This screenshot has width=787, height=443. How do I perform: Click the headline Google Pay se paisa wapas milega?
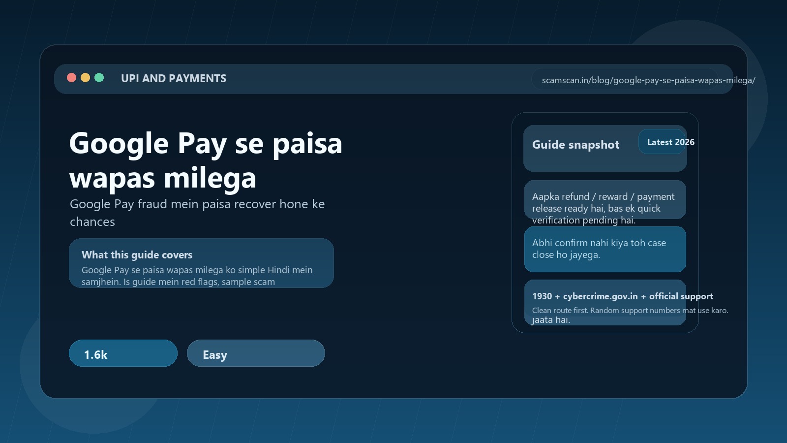pyautogui.click(x=206, y=160)
